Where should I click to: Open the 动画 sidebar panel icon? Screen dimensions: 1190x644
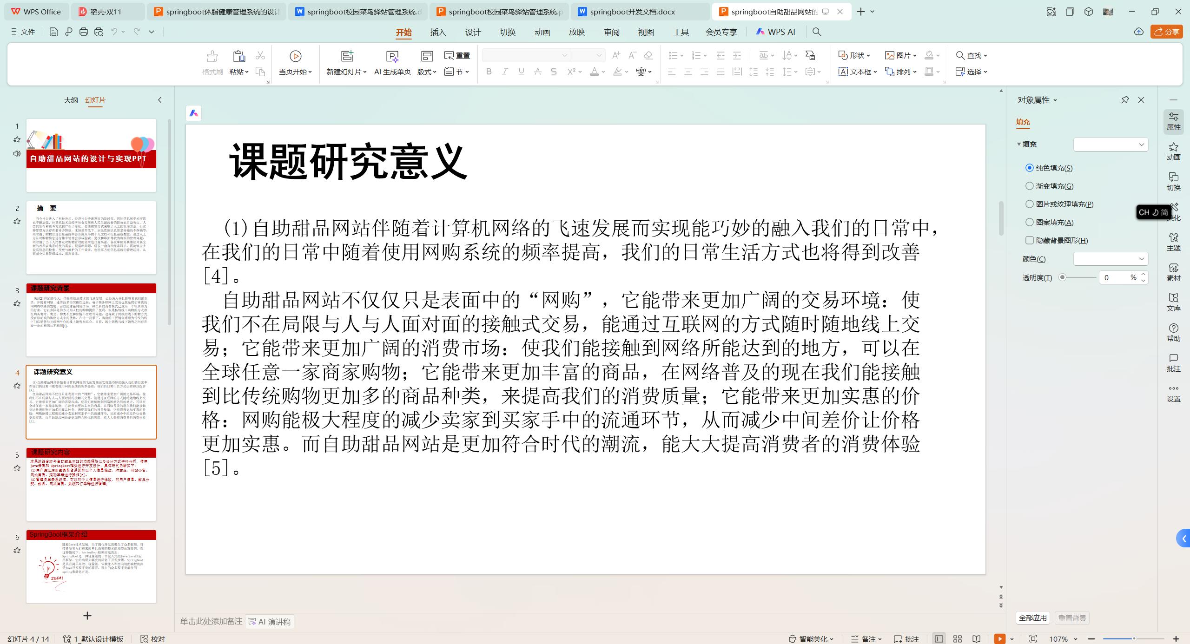point(1173,151)
